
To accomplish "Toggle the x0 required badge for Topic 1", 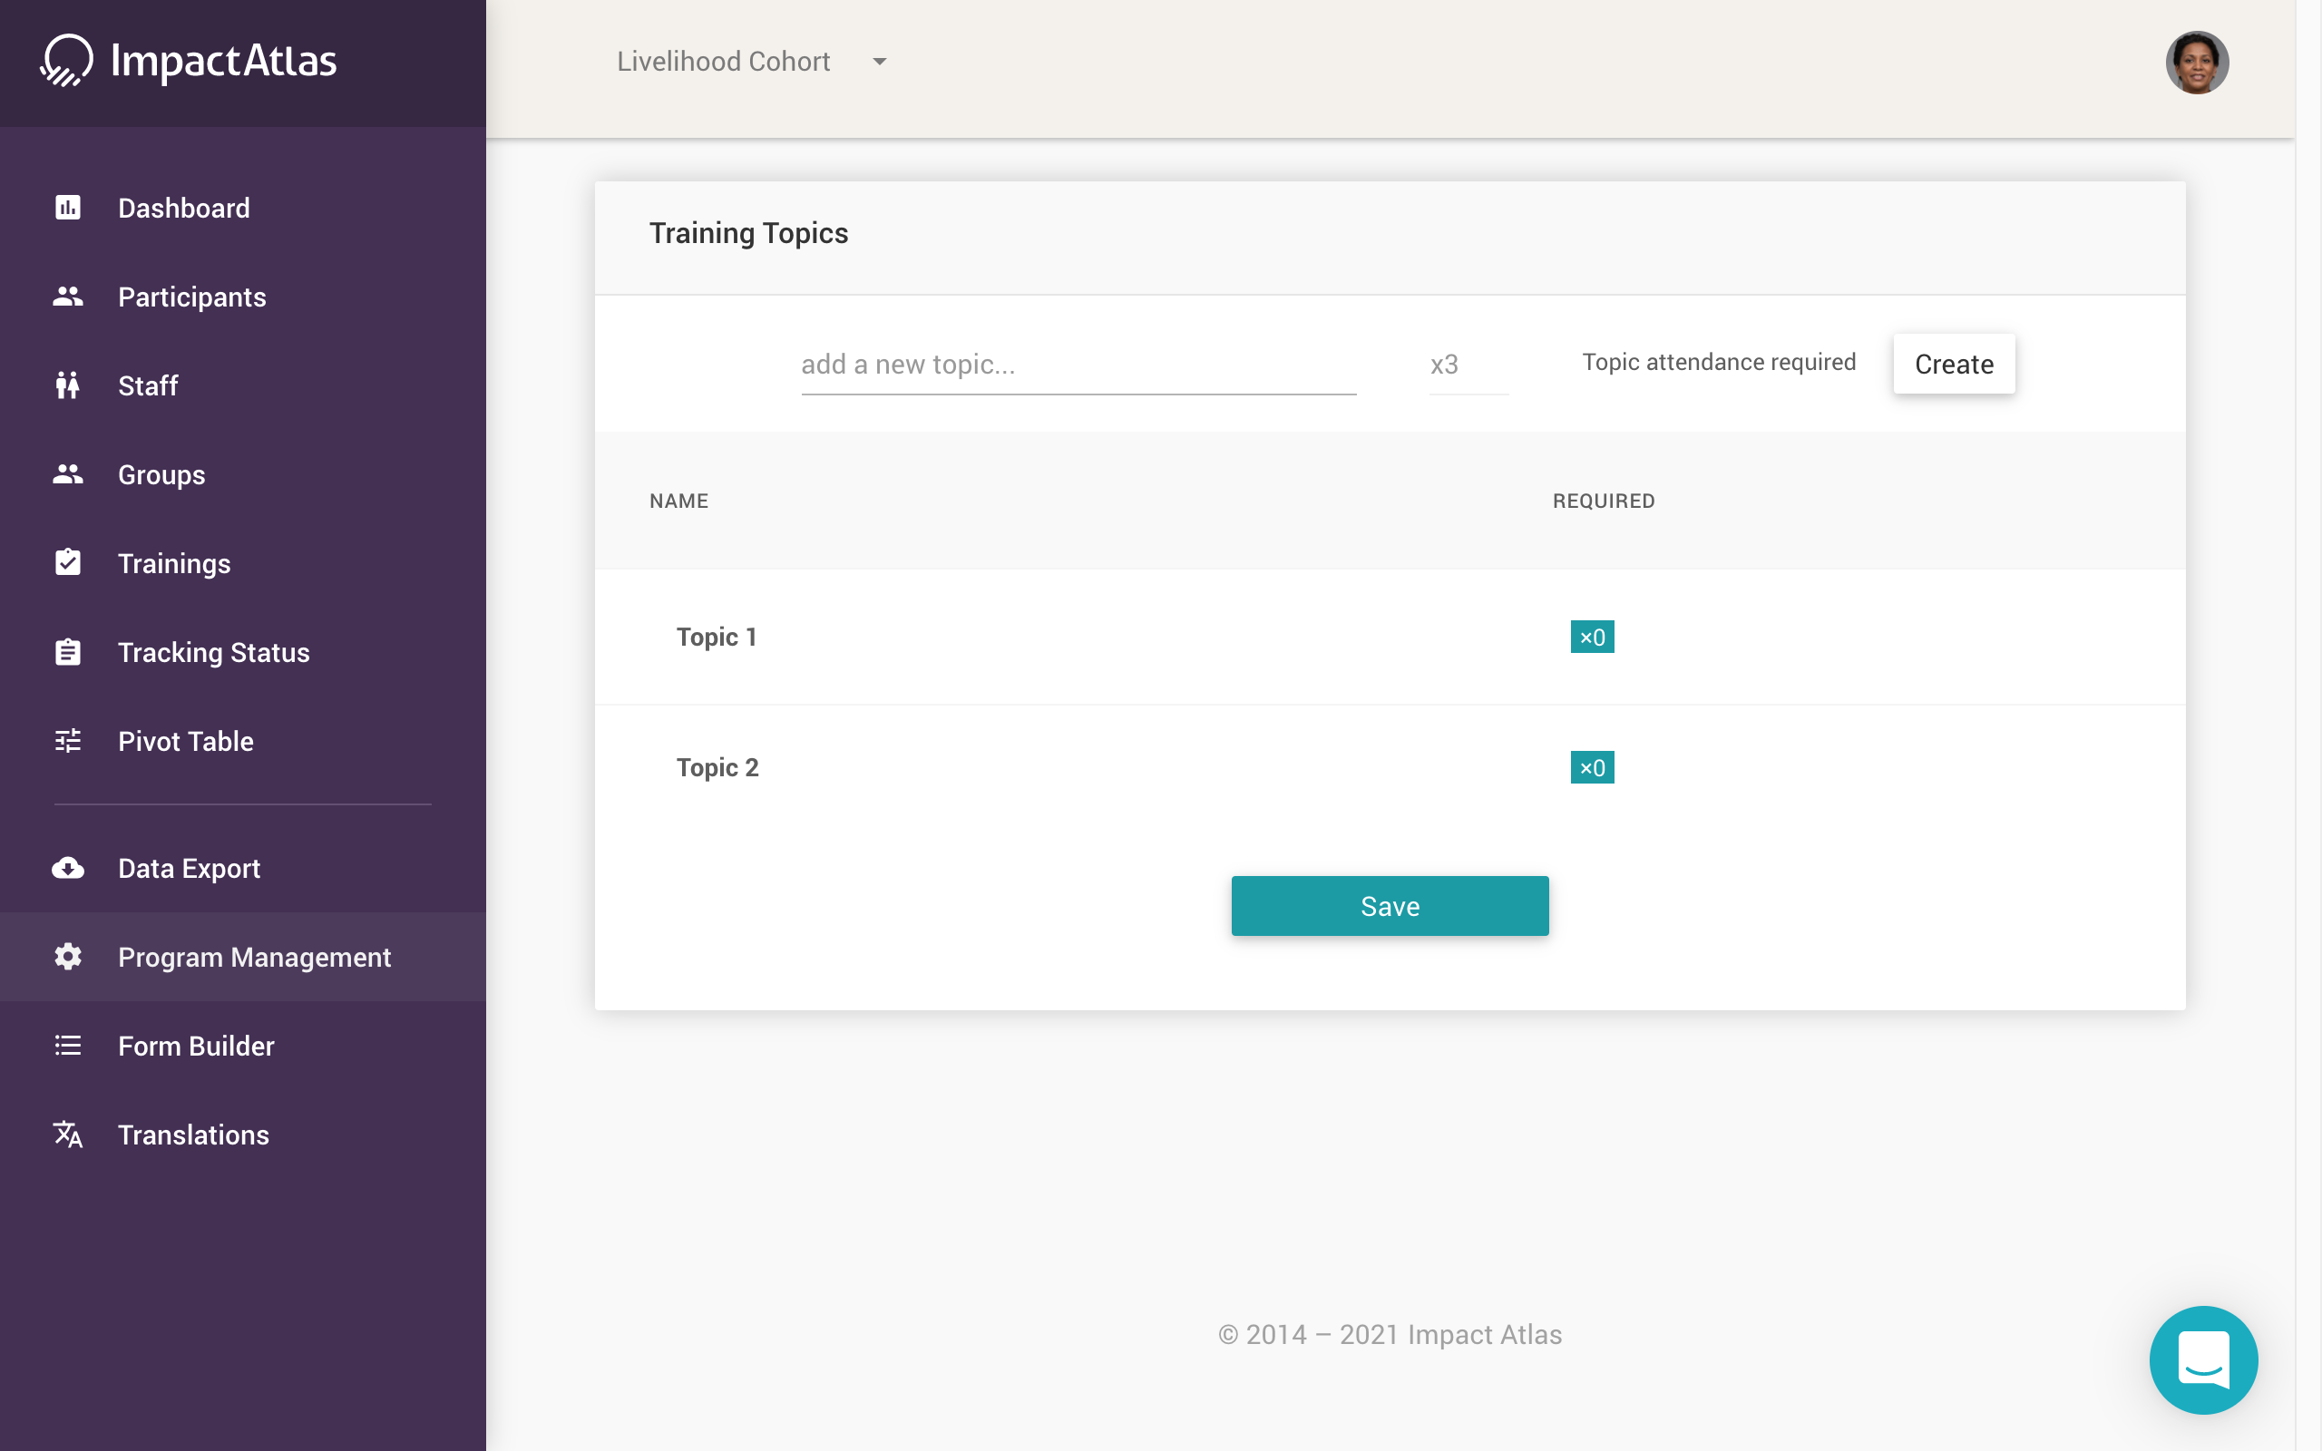I will [x=1592, y=638].
